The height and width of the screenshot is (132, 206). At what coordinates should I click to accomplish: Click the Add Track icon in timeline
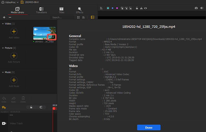4,107
